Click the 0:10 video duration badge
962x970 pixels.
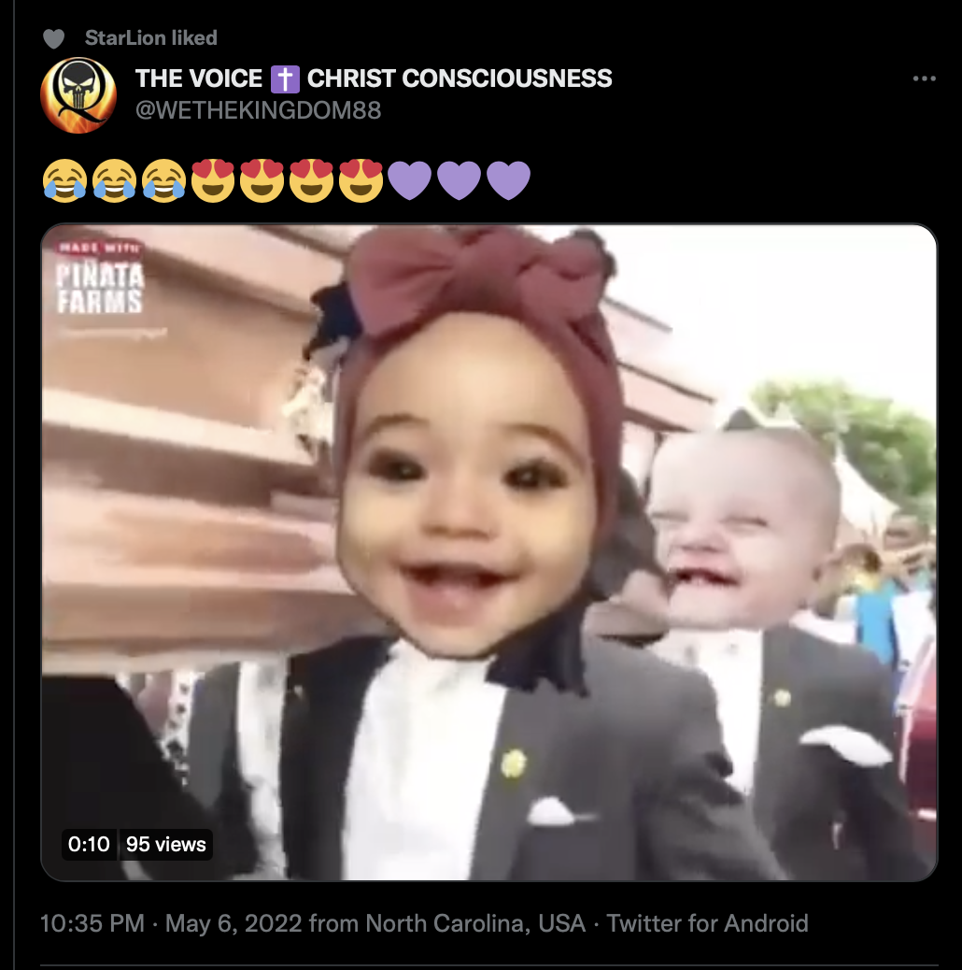(x=89, y=845)
